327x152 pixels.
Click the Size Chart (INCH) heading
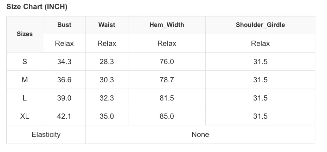37,7
